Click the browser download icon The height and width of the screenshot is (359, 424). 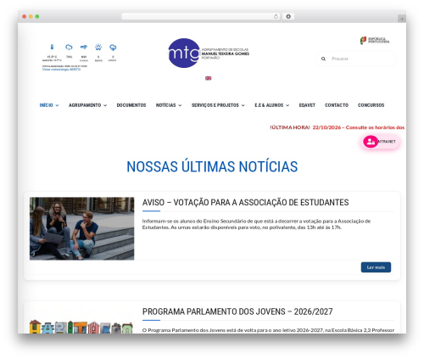(288, 16)
